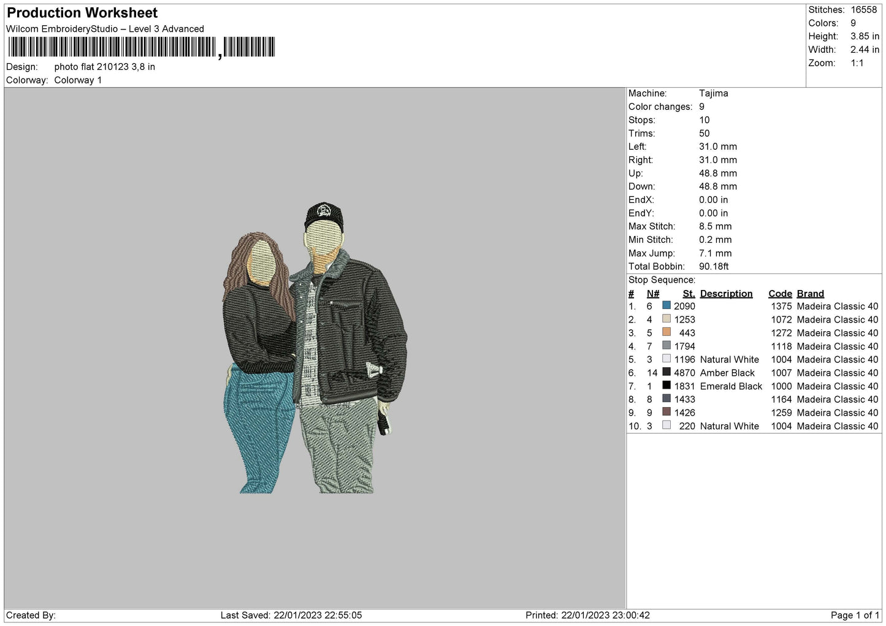Click the blue swatch for thread 1375

pyautogui.click(x=666, y=305)
